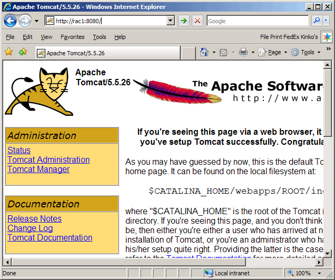The image size is (335, 280).
Task: Click the horizontal scrollbar right arrow
Action: [320, 262]
